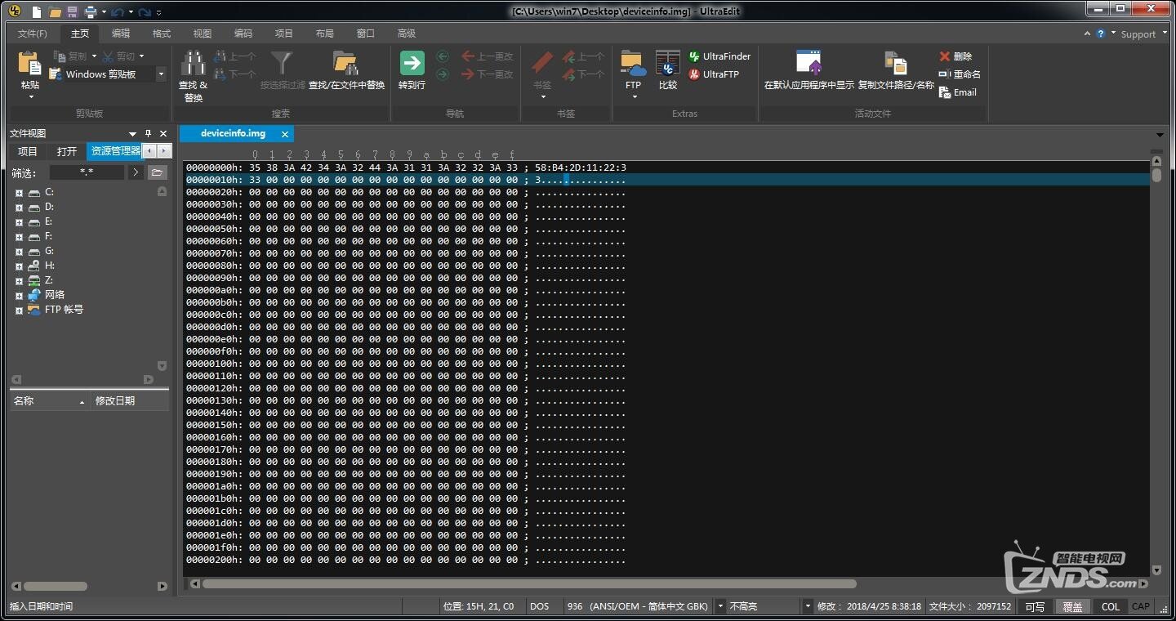
Task: Click the 粘贴 (Paste) clipboard icon
Action: tap(30, 65)
